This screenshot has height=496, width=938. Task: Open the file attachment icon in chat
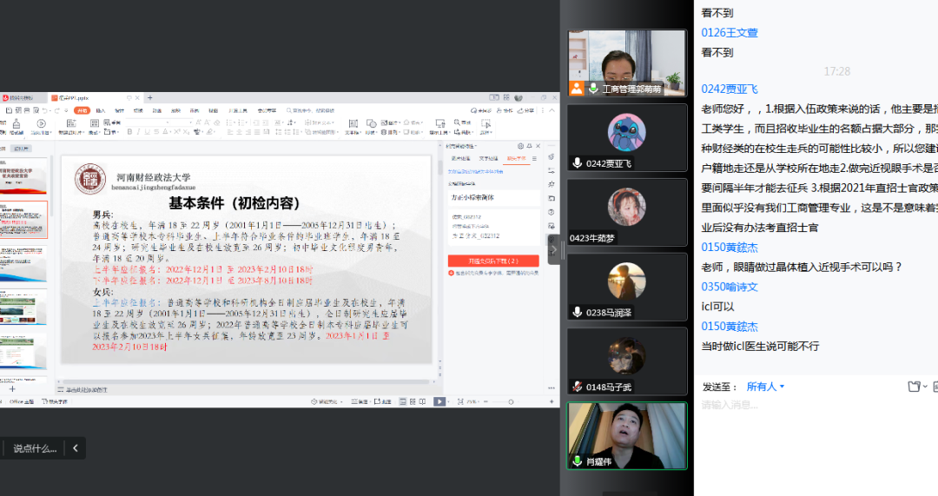914,387
